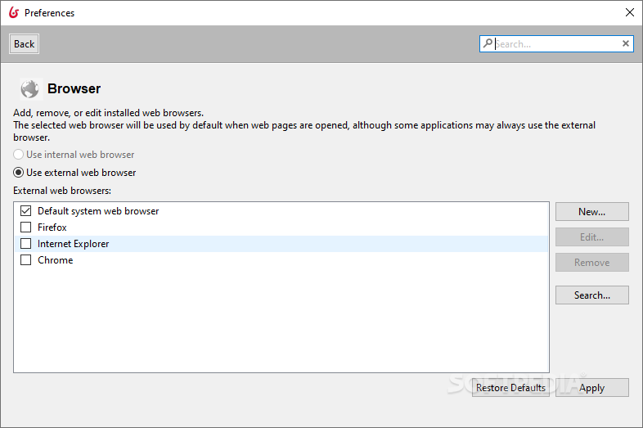Click the Remove button
The width and height of the screenshot is (643, 428).
click(x=591, y=263)
